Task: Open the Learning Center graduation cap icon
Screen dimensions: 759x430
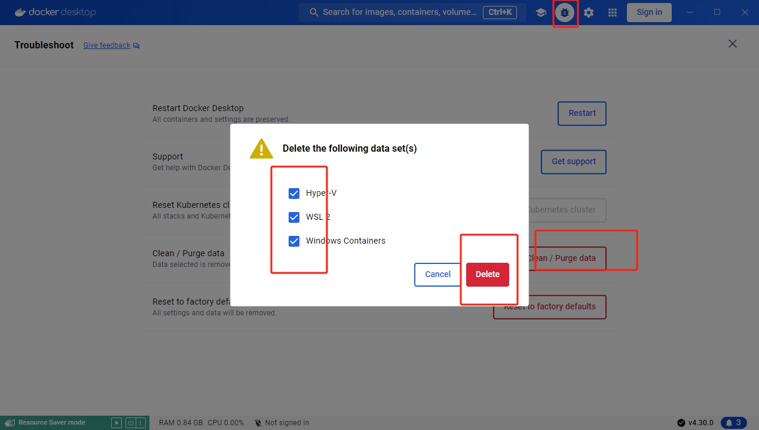Action: [541, 13]
